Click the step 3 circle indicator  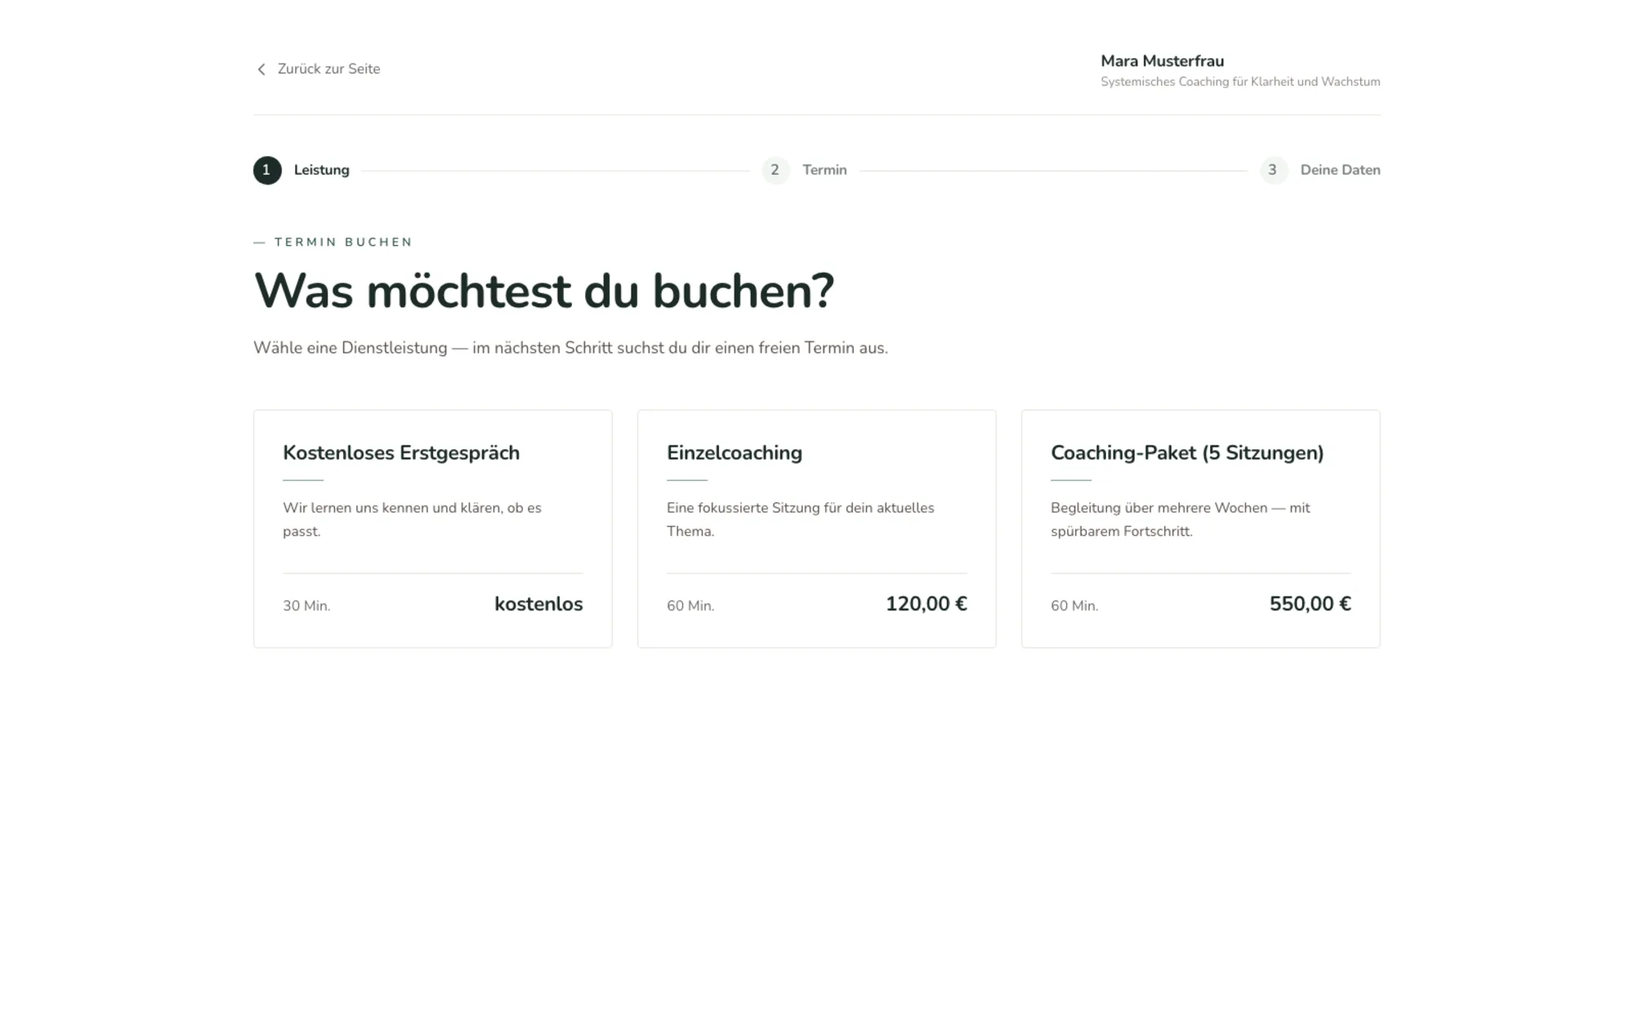click(1273, 170)
